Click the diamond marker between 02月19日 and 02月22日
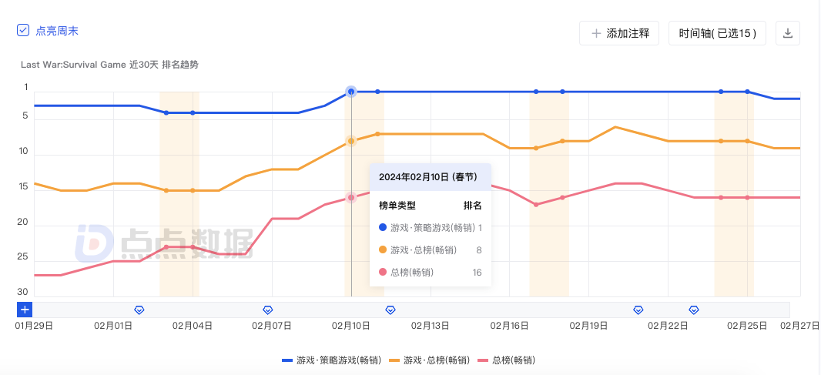Image resolution: width=821 pixels, height=375 pixels. [x=638, y=310]
